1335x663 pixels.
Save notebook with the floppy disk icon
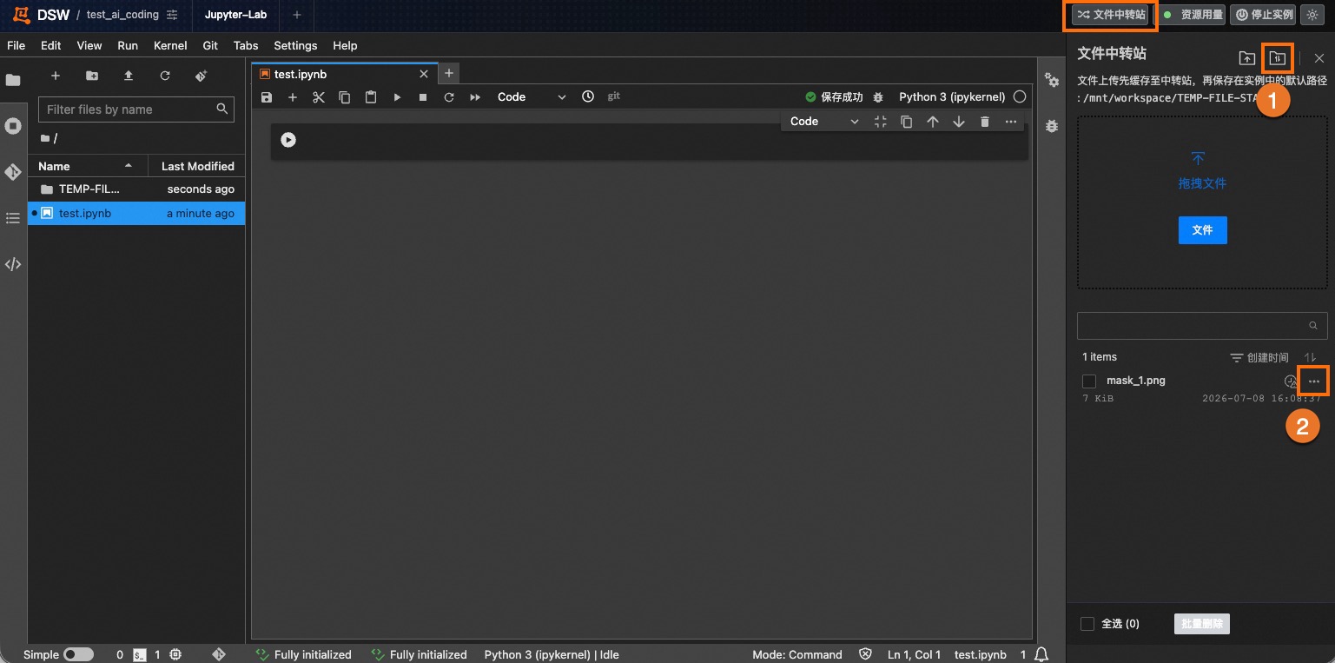point(267,97)
